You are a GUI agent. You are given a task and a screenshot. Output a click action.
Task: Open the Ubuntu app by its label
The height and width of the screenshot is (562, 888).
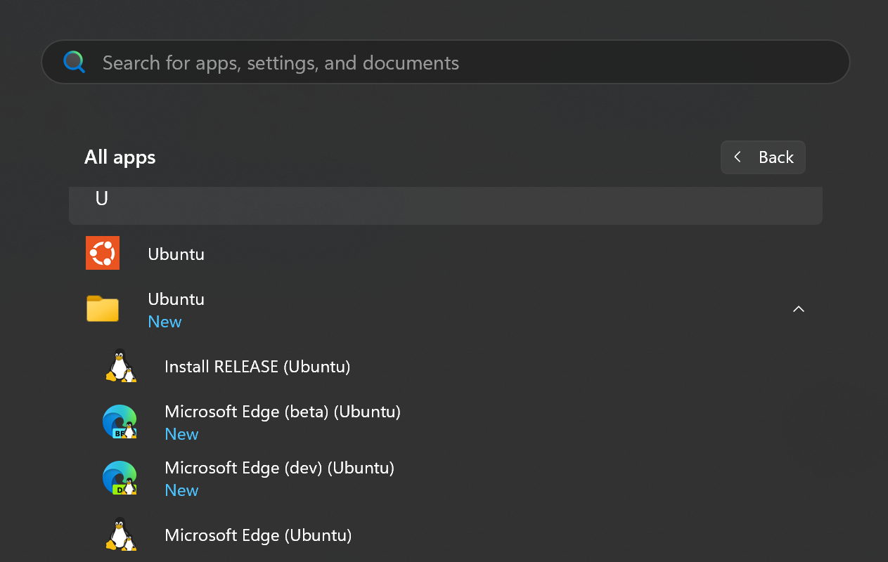click(176, 254)
